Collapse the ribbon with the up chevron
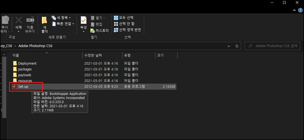 [x=295, y=10]
